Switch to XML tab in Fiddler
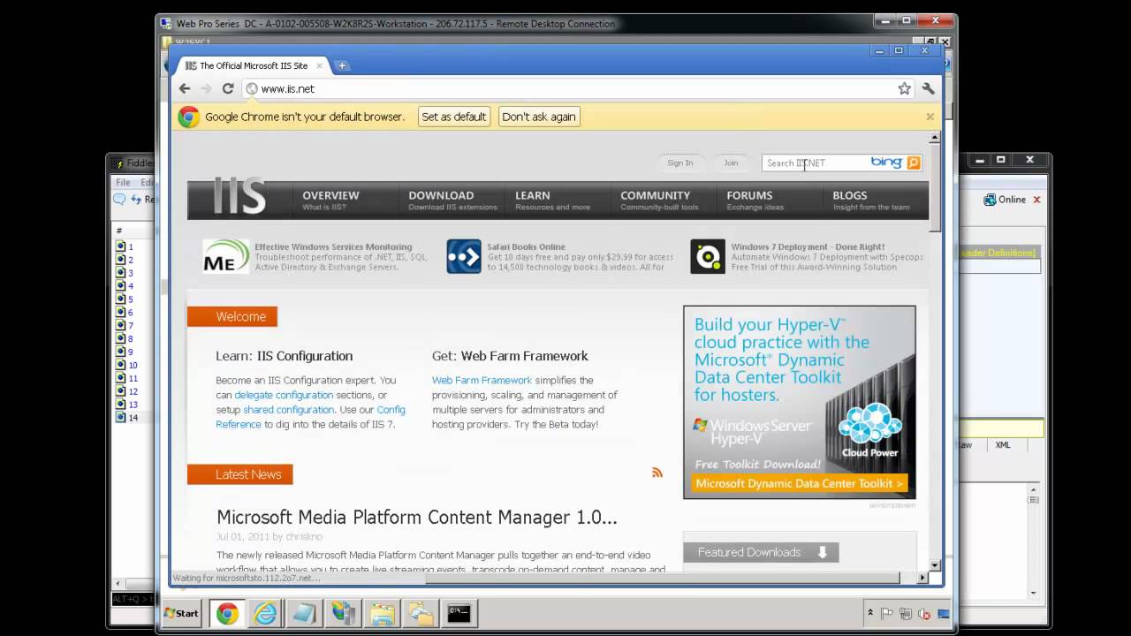1131x636 pixels. tap(1003, 445)
